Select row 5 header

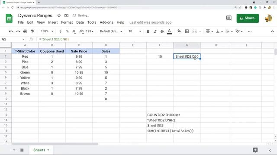(x=6, y=72)
